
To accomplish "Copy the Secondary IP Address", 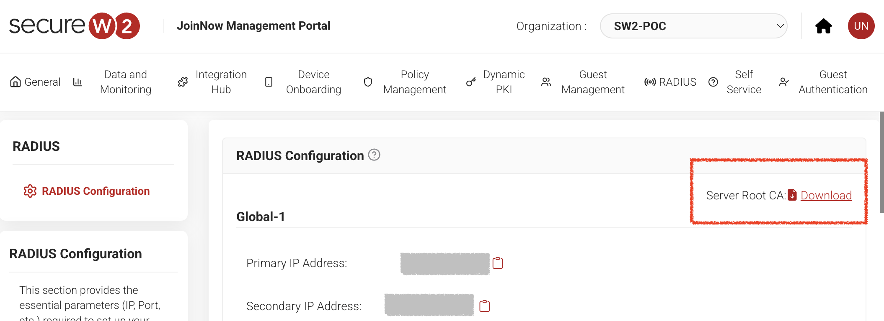I will [x=485, y=306].
